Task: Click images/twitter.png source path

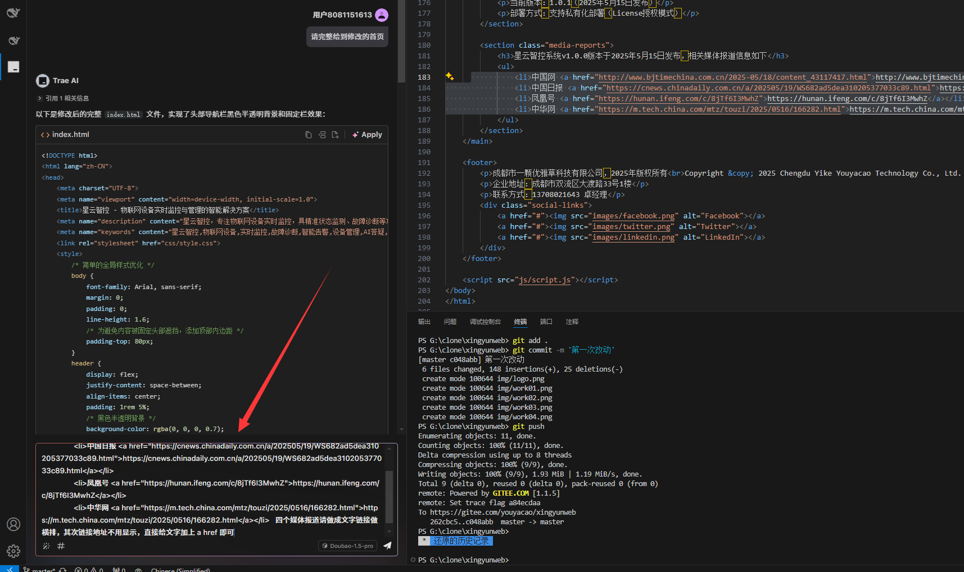Action: click(631, 227)
